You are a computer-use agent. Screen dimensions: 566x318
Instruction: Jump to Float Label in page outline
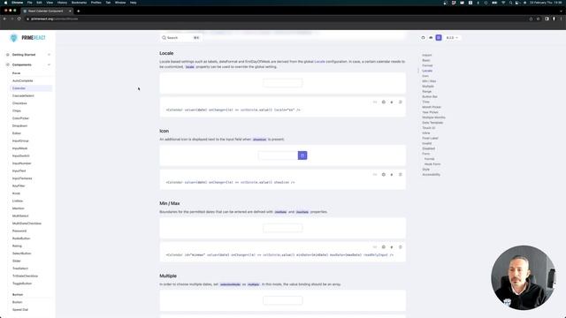[x=430, y=138]
